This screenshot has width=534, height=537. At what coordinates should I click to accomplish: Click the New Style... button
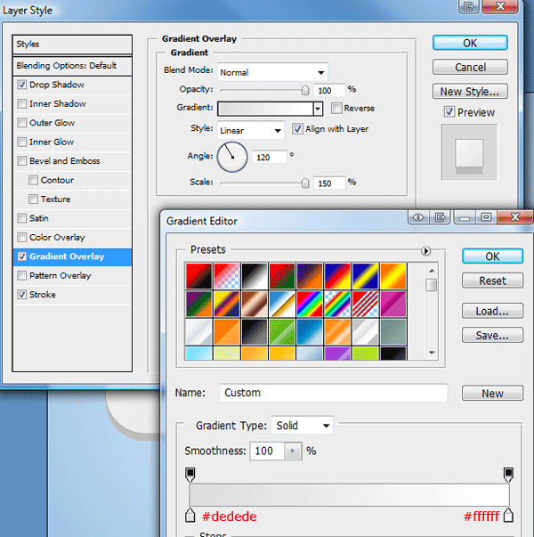pyautogui.click(x=470, y=92)
